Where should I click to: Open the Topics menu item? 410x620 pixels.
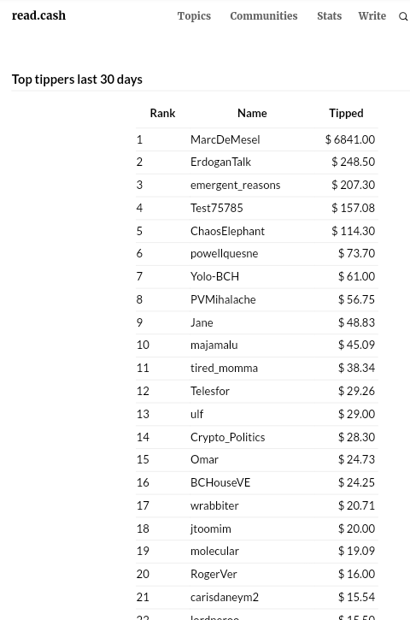(x=194, y=15)
